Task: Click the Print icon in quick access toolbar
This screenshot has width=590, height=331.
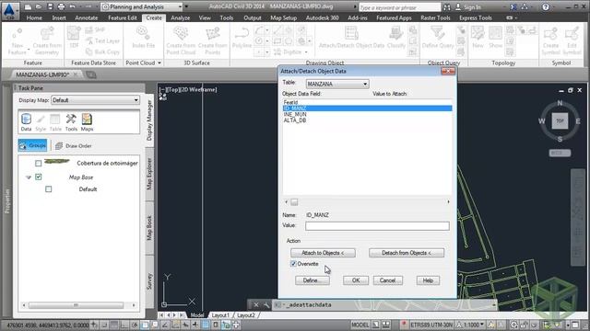Action: pyautogui.click(x=61, y=6)
